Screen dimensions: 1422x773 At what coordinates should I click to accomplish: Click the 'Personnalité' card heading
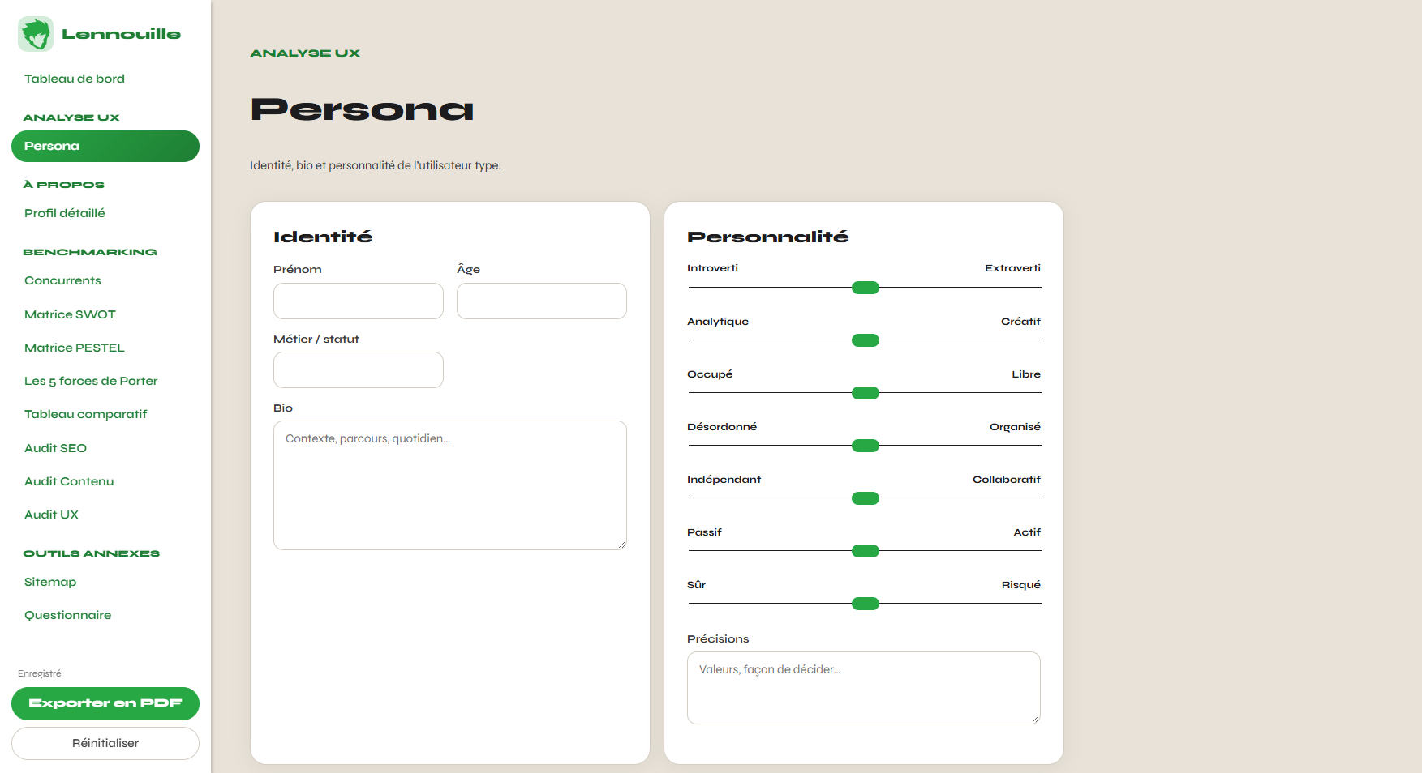767,237
